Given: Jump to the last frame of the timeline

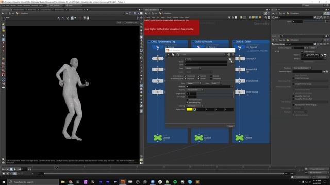Looking at the screenshot, I should point(19,169).
